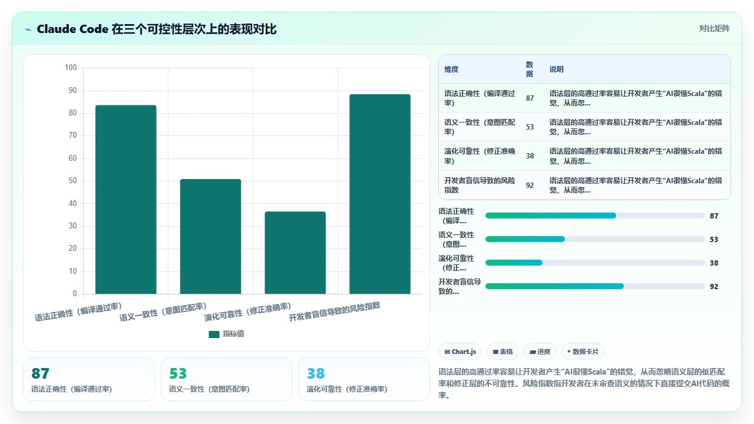This screenshot has height=424, width=754.
Task: Toggle the 指标值 legend swatch
Action: [214, 334]
